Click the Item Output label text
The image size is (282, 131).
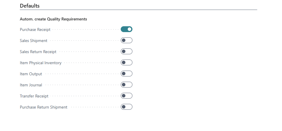pos(31,74)
